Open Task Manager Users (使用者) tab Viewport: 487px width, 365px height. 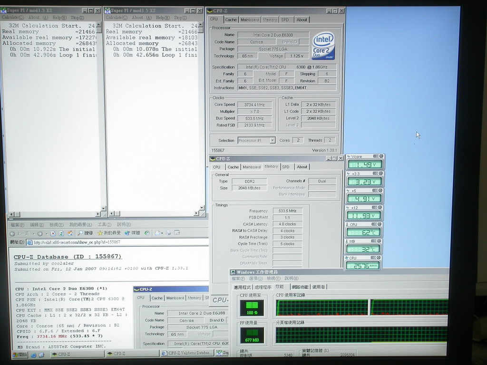tap(319, 287)
